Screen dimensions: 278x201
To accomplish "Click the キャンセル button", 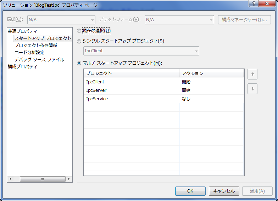I will (x=224, y=191).
